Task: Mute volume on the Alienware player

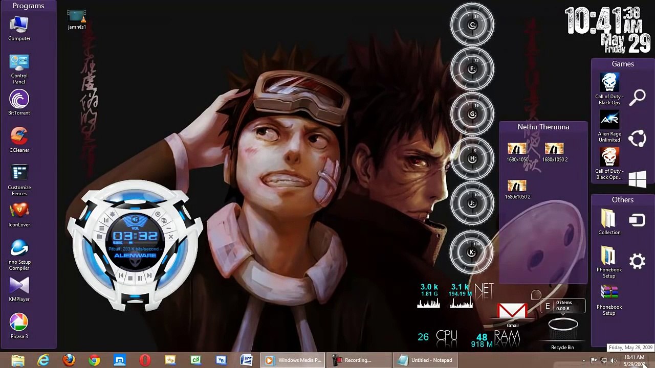Action: [x=135, y=220]
